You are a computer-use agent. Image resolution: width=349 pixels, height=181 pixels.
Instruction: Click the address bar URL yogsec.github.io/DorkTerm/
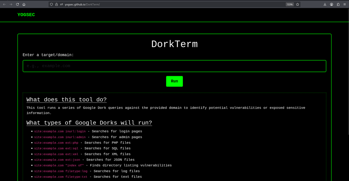[82, 4]
